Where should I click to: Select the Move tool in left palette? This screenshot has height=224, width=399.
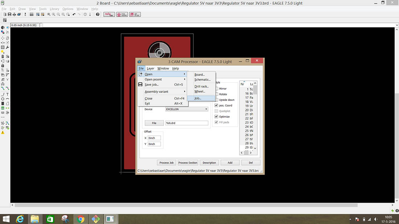(x=3, y=38)
